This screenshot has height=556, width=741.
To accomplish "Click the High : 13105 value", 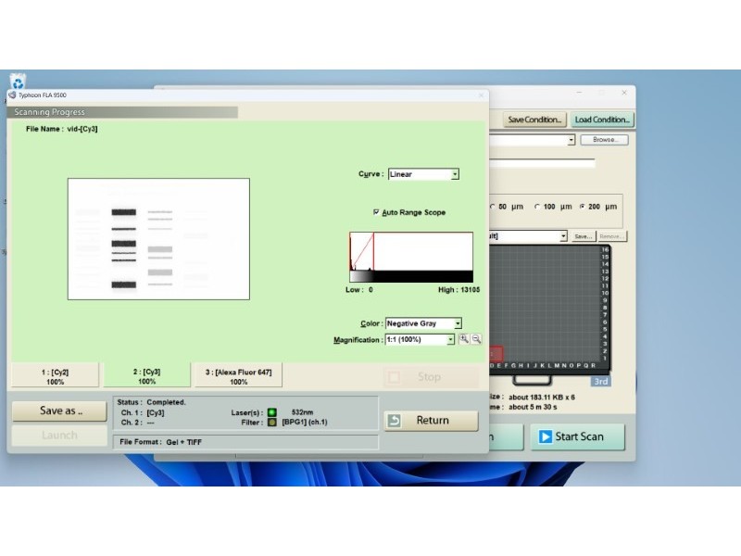I will 458,290.
